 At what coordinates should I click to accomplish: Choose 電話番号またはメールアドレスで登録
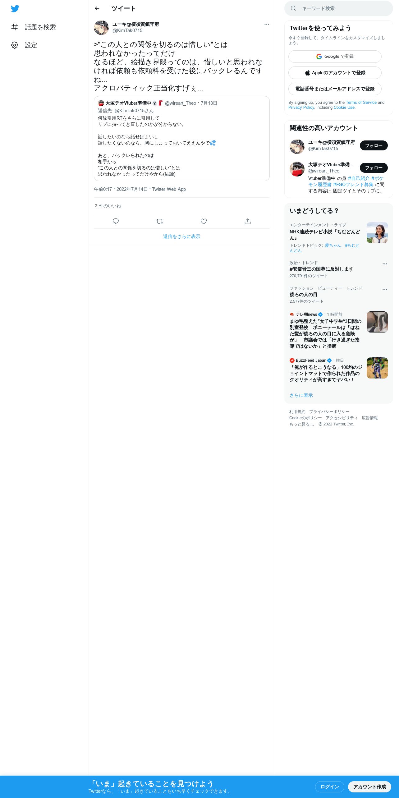(x=335, y=89)
